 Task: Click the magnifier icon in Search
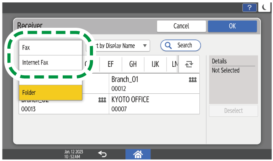[x=168, y=45]
